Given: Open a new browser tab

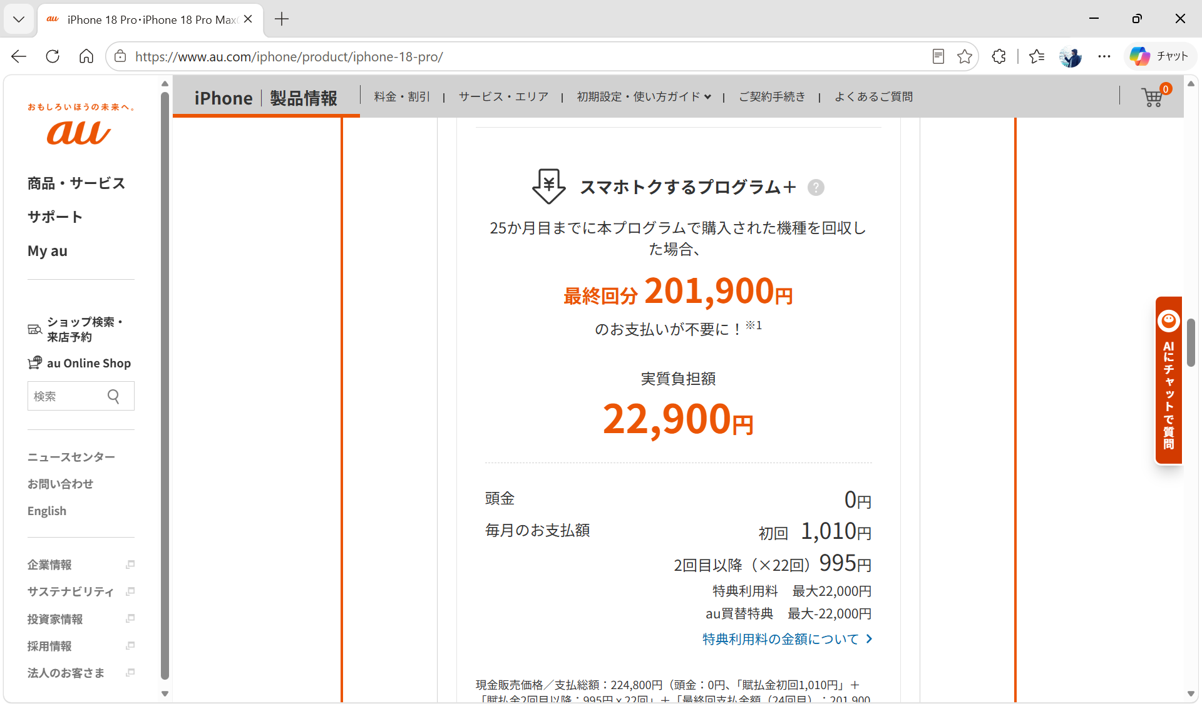Looking at the screenshot, I should click(x=282, y=19).
